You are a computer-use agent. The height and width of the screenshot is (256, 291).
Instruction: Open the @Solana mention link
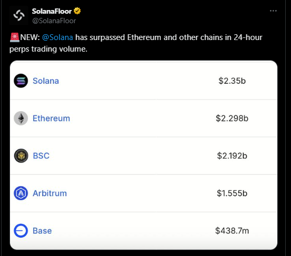pos(57,37)
